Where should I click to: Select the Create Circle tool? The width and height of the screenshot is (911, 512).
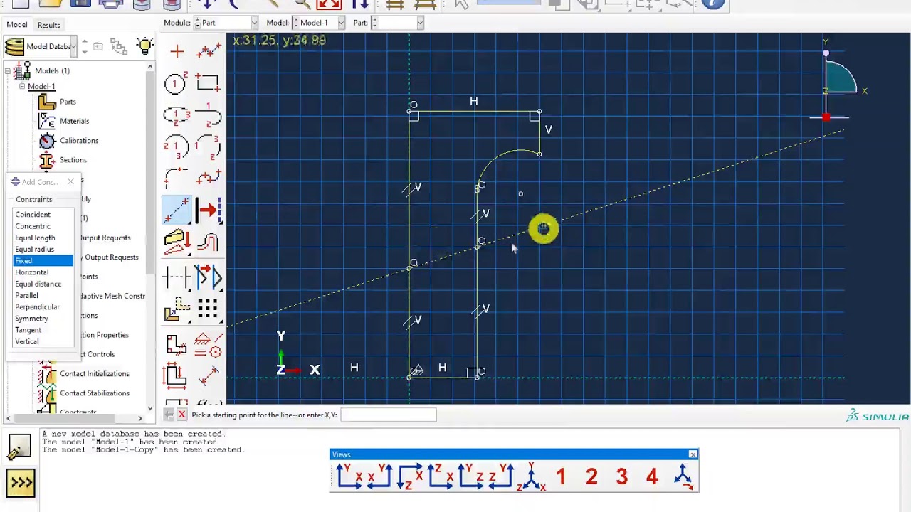177,83
